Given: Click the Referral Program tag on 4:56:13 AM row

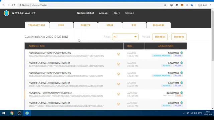Looking at the screenshot, I should pyautogui.click(x=162, y=76).
